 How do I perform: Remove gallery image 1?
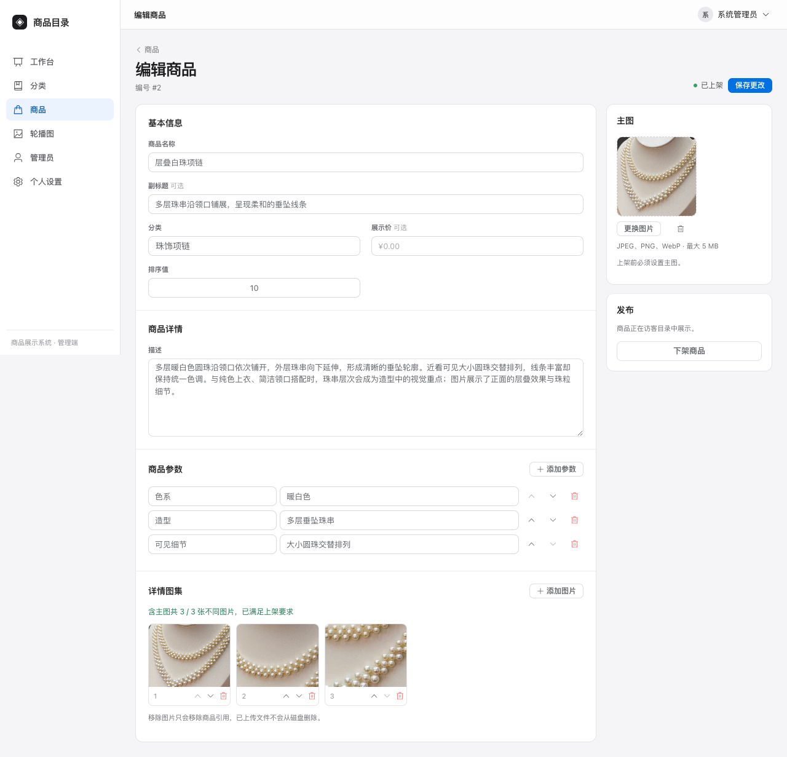[x=224, y=696]
